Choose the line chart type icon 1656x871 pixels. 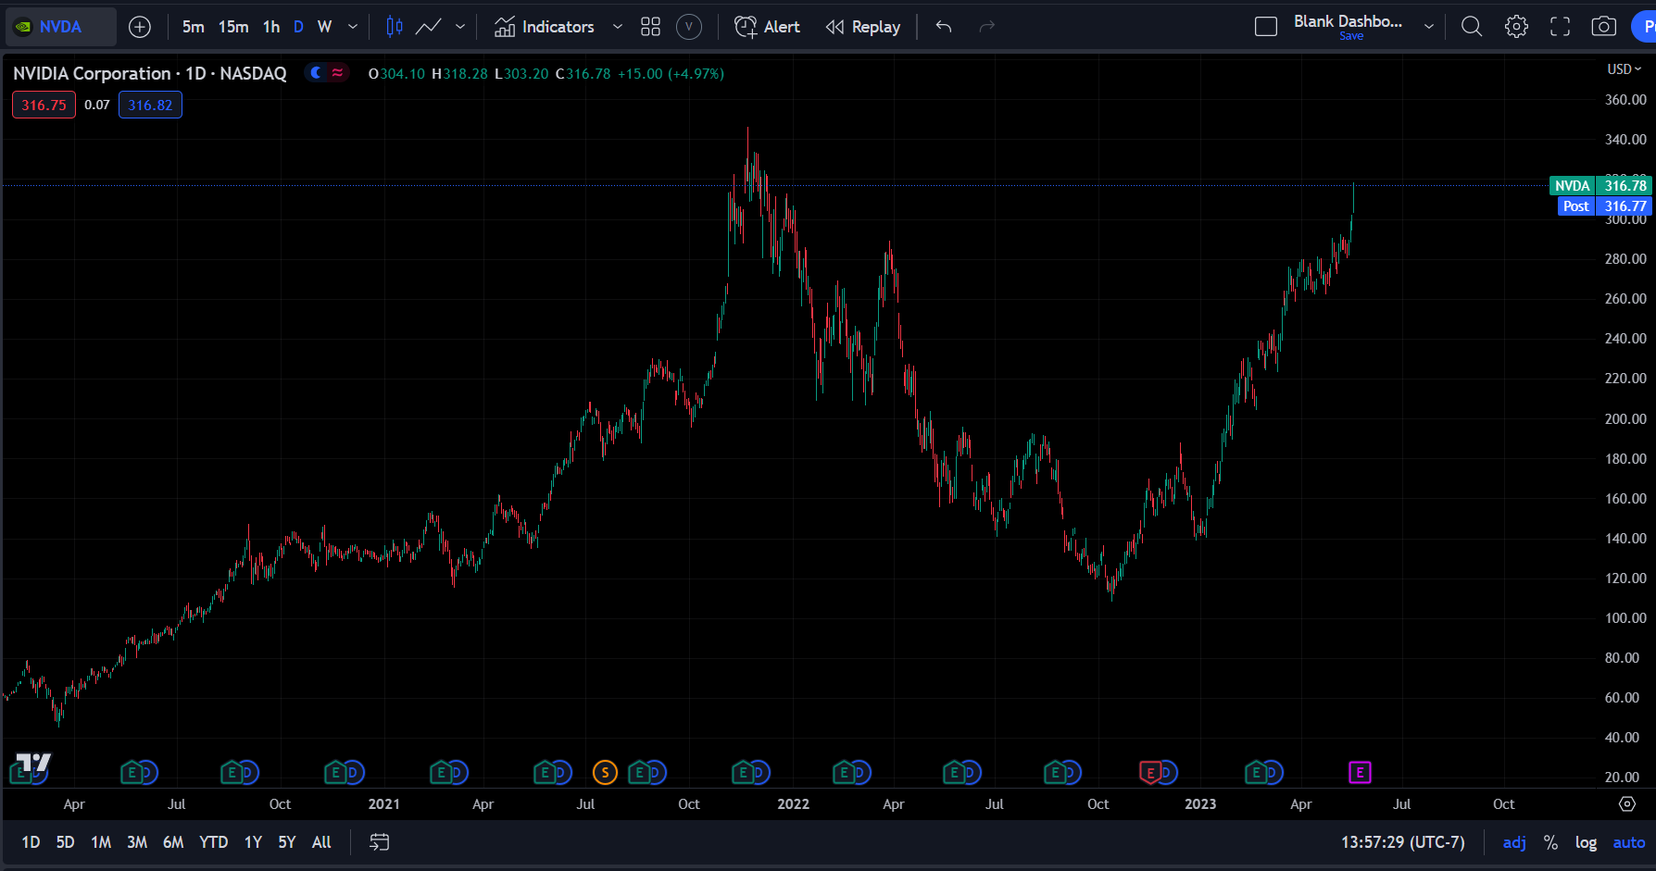tap(428, 27)
